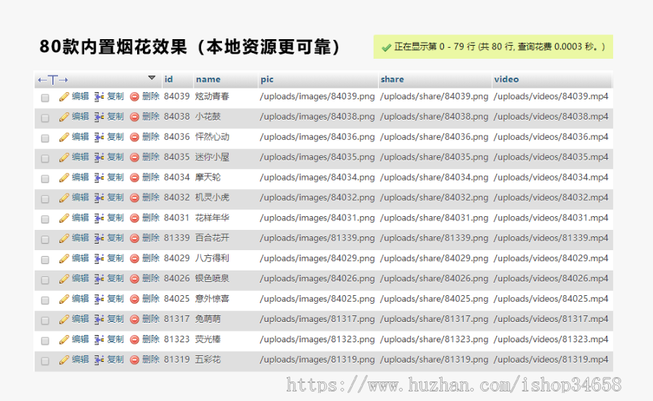Click the pencil edit icon for row 84031
This screenshot has width=653, height=401.
pos(64,218)
